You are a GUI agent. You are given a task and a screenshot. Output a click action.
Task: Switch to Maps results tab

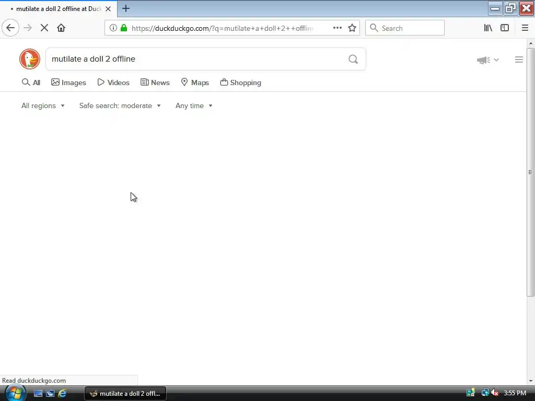(195, 82)
